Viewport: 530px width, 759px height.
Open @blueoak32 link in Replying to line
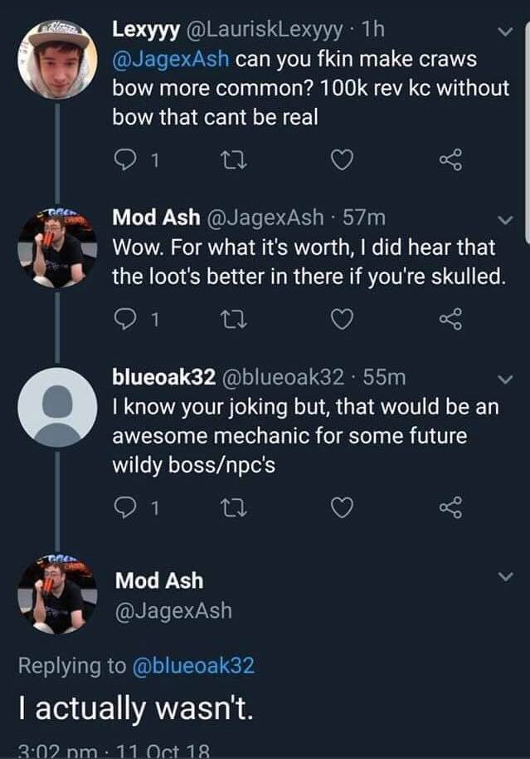(x=193, y=665)
